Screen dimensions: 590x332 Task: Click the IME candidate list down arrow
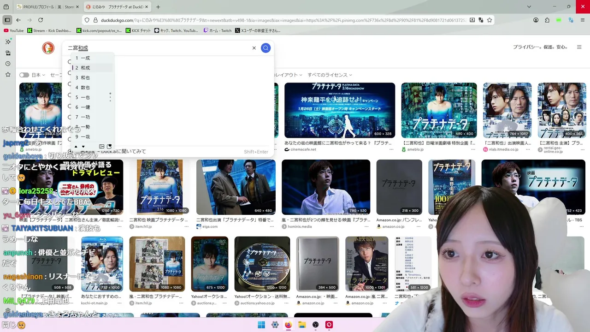click(83, 147)
